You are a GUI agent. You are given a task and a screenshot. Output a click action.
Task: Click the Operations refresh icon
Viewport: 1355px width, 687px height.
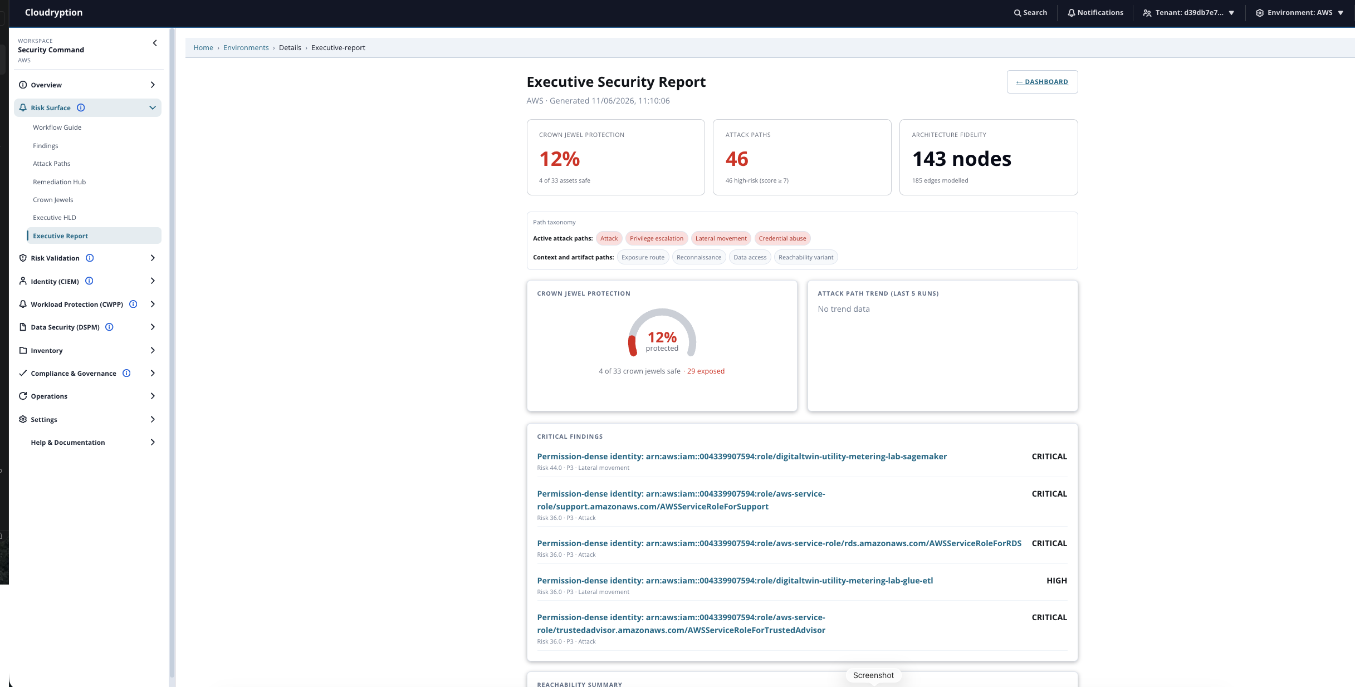(x=23, y=396)
